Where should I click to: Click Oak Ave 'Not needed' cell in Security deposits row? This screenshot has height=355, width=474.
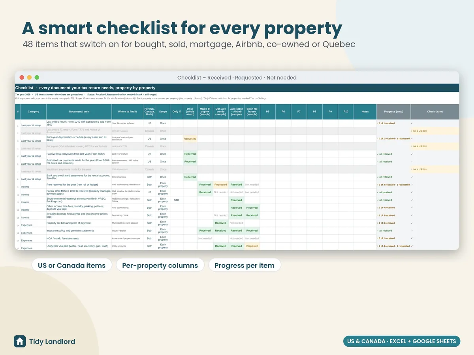(221, 215)
